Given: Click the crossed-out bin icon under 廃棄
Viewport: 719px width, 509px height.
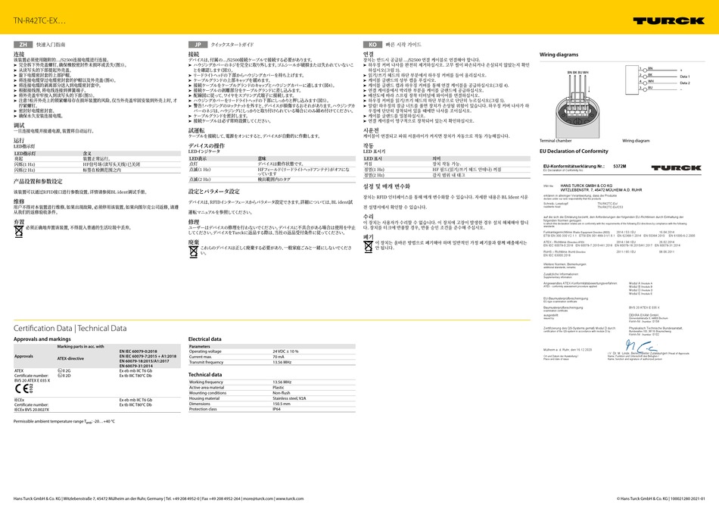Looking at the screenshot, I should pos(193,251).
